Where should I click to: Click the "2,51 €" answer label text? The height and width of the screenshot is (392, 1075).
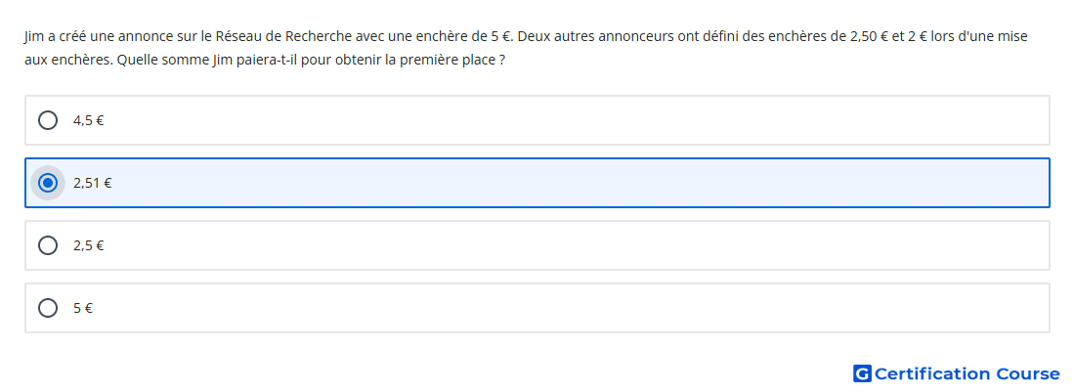pyautogui.click(x=93, y=183)
